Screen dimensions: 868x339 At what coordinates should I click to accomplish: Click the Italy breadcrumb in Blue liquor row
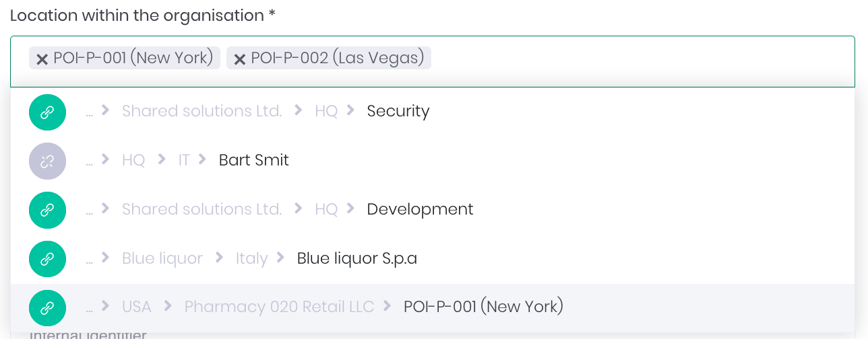[251, 258]
